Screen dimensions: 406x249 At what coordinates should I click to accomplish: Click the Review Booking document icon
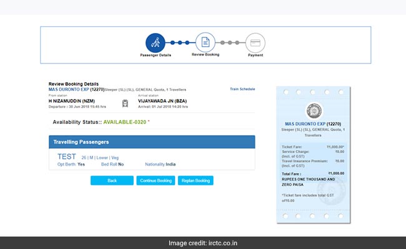click(204, 43)
